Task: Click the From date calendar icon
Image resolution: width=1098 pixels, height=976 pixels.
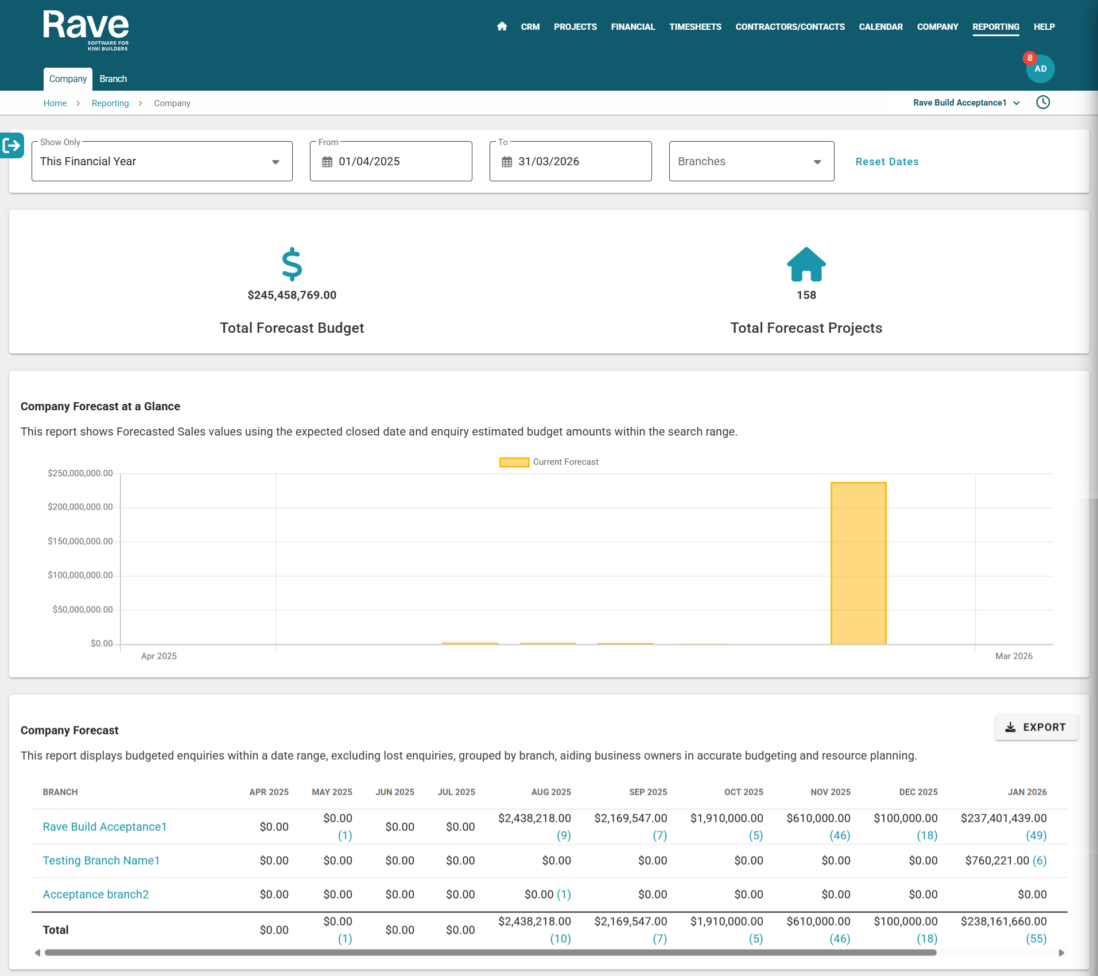Action: coord(327,162)
